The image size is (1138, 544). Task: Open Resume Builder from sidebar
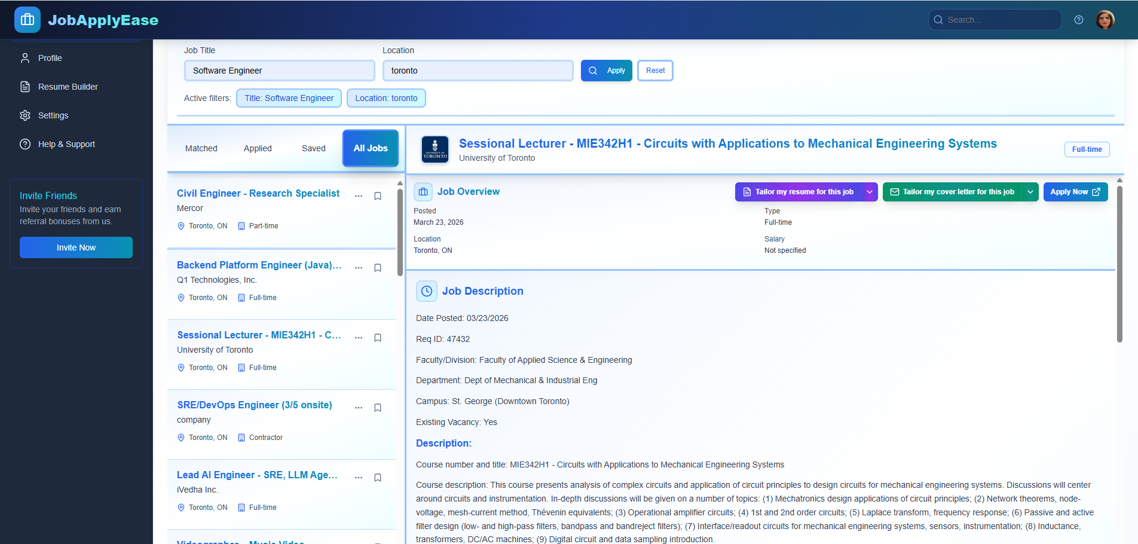point(68,87)
